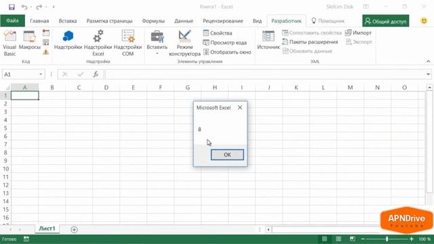
Task: Toggle Режим конструктора design mode
Action: point(184,43)
